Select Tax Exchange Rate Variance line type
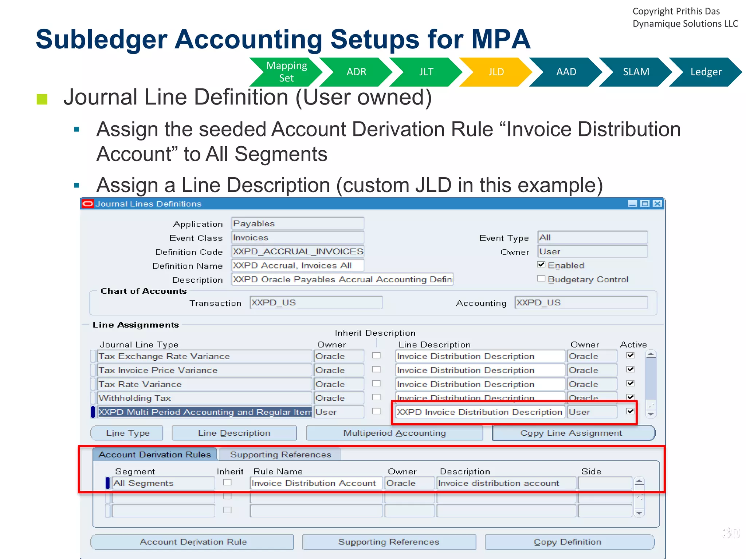The width and height of the screenshot is (746, 559). (x=205, y=356)
